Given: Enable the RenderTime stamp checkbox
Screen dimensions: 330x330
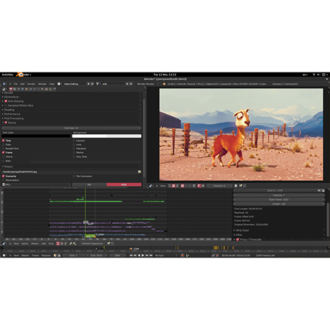Looking at the screenshot, I should [3, 148].
